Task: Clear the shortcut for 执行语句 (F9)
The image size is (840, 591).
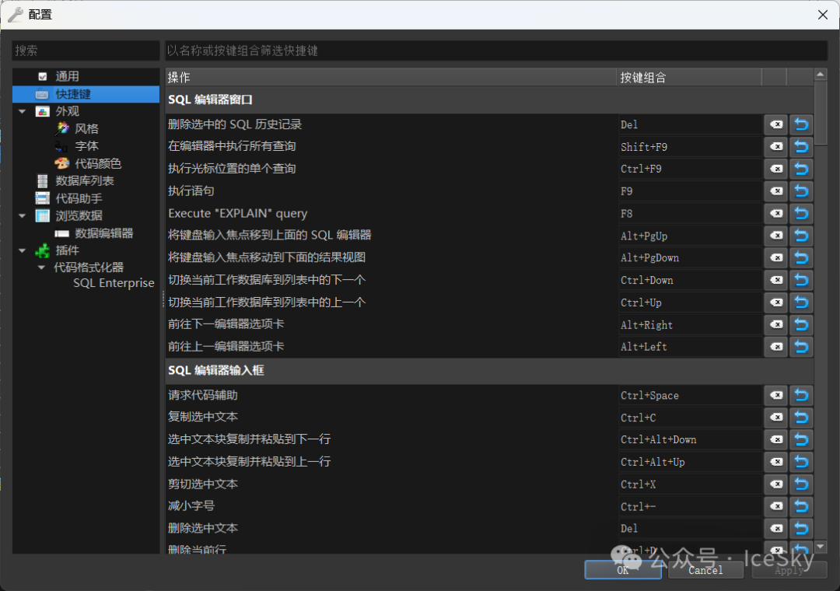Action: coord(775,191)
